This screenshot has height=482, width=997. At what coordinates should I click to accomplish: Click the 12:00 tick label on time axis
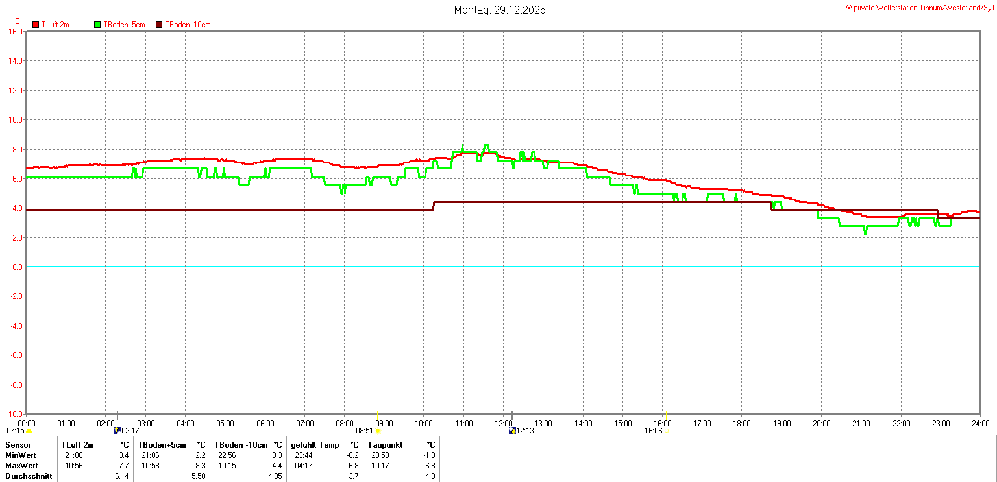pos(503,424)
